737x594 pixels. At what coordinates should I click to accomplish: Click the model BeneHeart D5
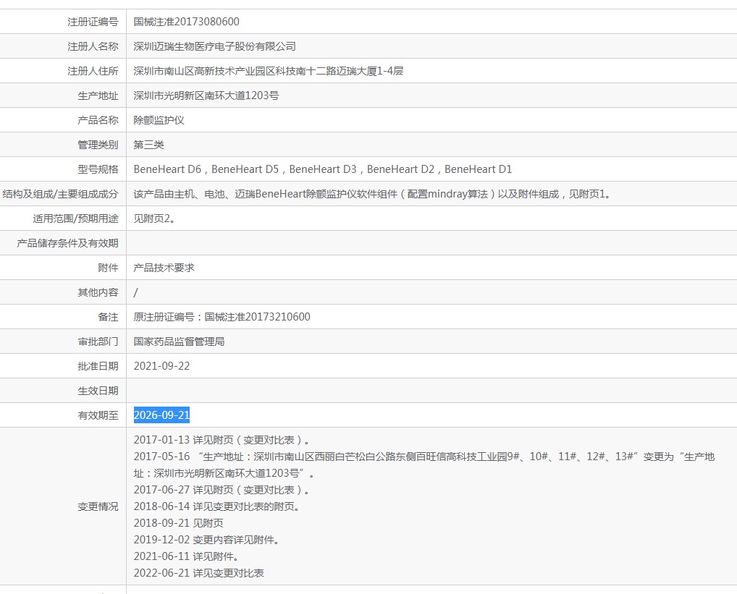[x=245, y=169]
